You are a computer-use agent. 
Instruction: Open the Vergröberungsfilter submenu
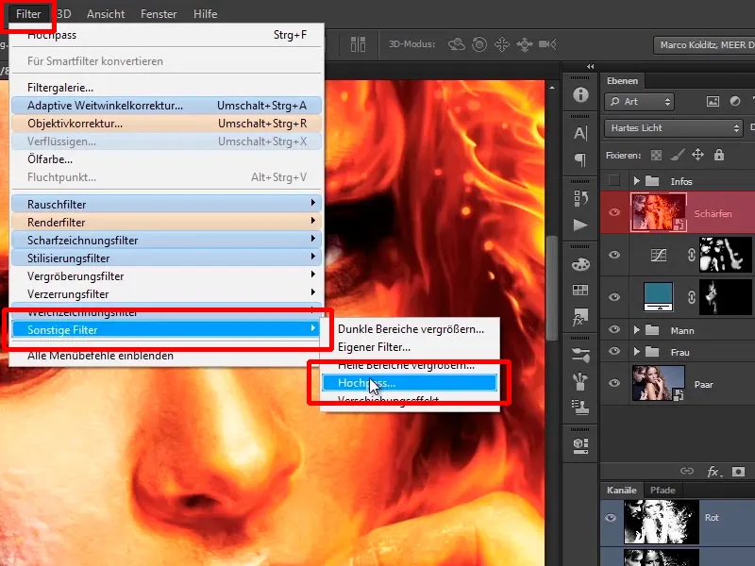click(x=166, y=276)
